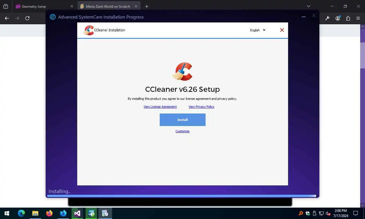The height and width of the screenshot is (219, 365).
Task: Open the browser account profile icon
Action: tap(338, 18)
